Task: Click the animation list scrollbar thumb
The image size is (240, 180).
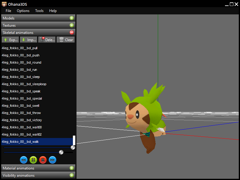Action: coord(74,140)
